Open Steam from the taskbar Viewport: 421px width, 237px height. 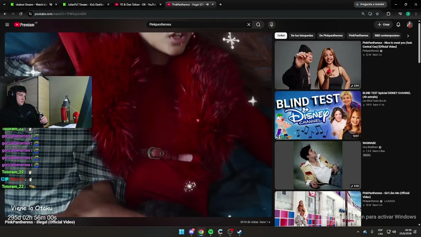(x=239, y=232)
